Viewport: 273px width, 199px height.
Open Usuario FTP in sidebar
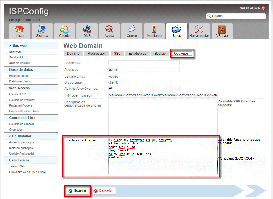pos(17,94)
